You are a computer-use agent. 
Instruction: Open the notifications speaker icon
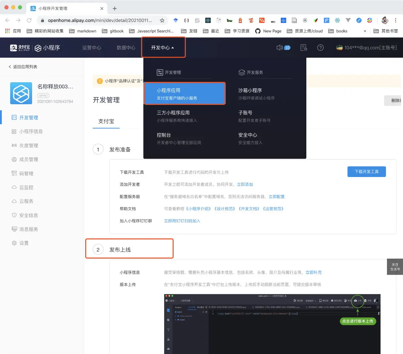click(279, 48)
